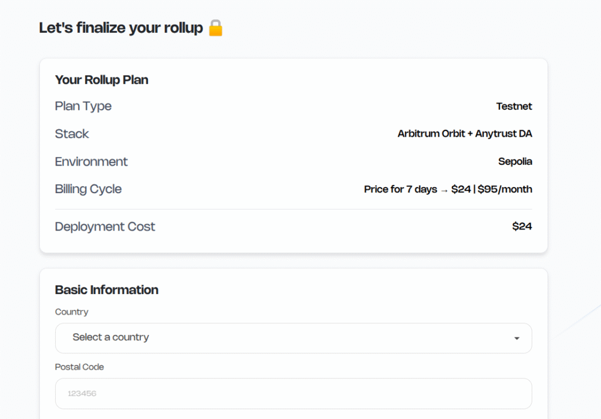
Task: Click the 'Country' field label
Action: point(72,312)
